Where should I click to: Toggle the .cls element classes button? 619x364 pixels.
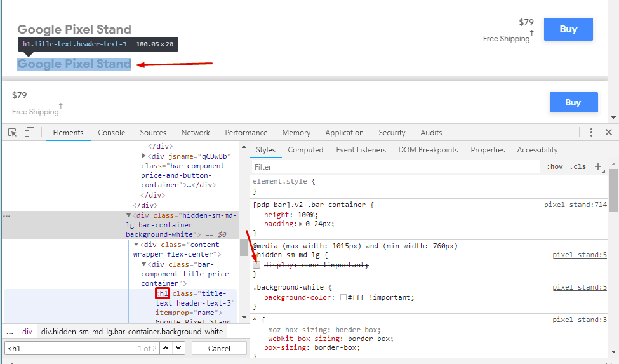[578, 167]
